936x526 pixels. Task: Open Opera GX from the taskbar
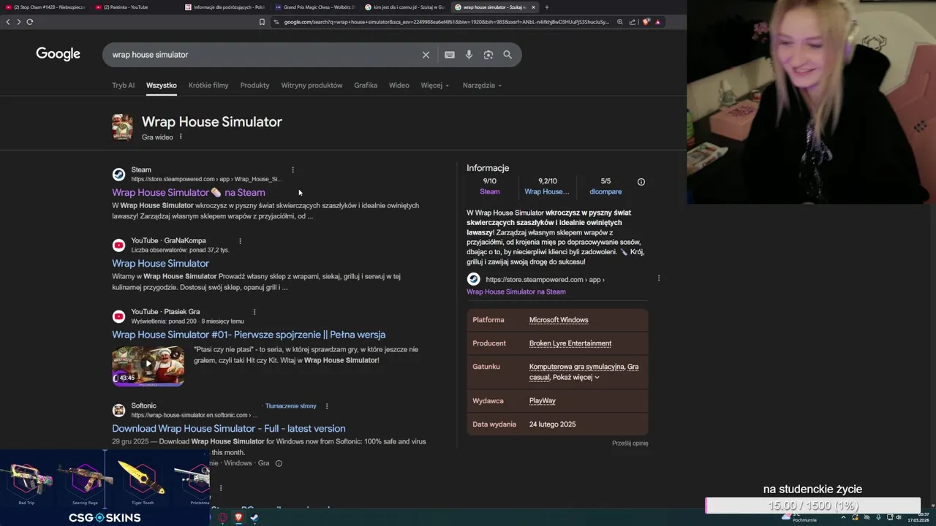pos(223,517)
